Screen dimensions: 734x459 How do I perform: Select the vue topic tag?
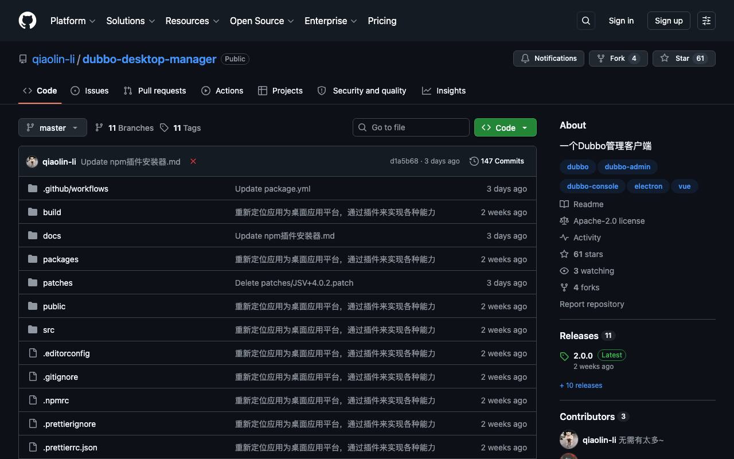coord(685,186)
